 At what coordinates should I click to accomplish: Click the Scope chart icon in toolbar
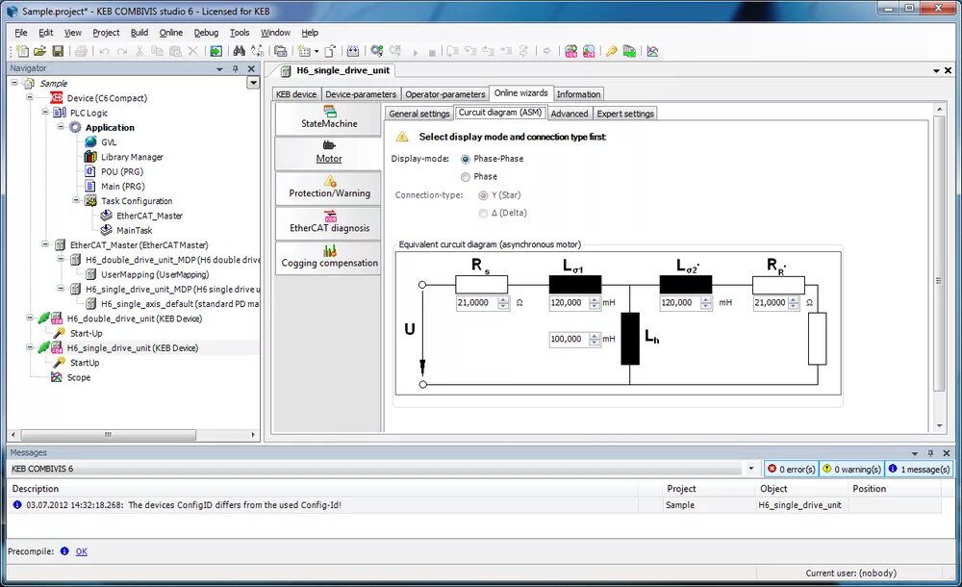click(x=653, y=51)
